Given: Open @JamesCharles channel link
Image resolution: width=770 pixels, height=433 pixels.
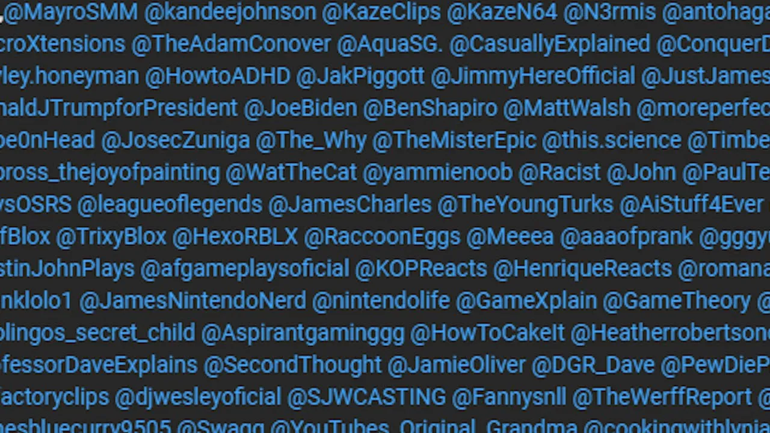Looking at the screenshot, I should click(350, 204).
